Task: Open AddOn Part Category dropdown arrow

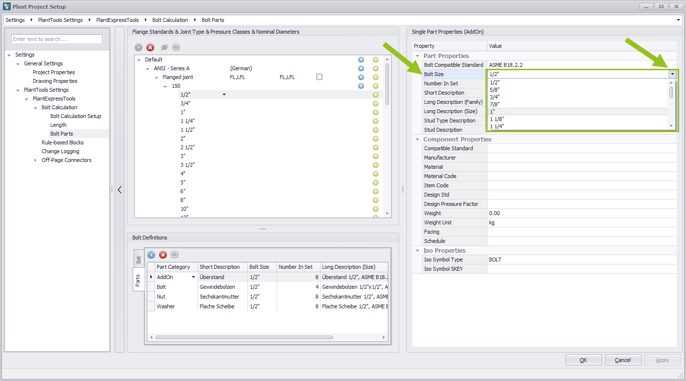Action: [194, 277]
